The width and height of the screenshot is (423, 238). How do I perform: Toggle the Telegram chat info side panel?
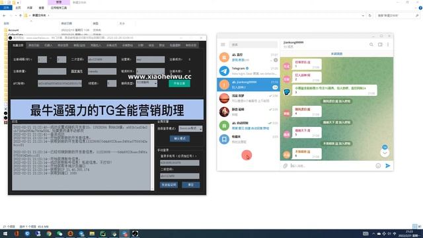[x=380, y=44]
